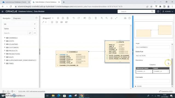This screenshot has height=98, width=175.
Task: Click the Navigator Search input
Action: click(15, 33)
